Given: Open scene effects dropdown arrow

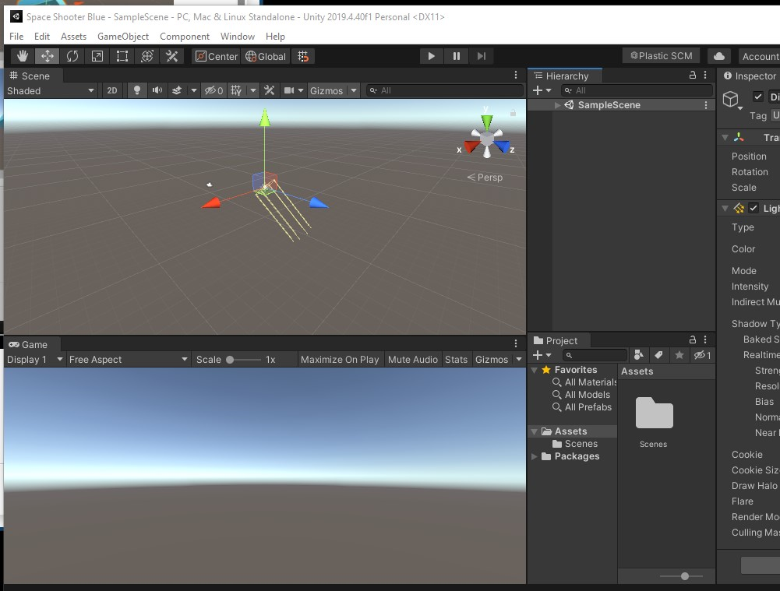Looking at the screenshot, I should 193,90.
